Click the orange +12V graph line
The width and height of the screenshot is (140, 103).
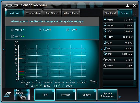[21, 59]
